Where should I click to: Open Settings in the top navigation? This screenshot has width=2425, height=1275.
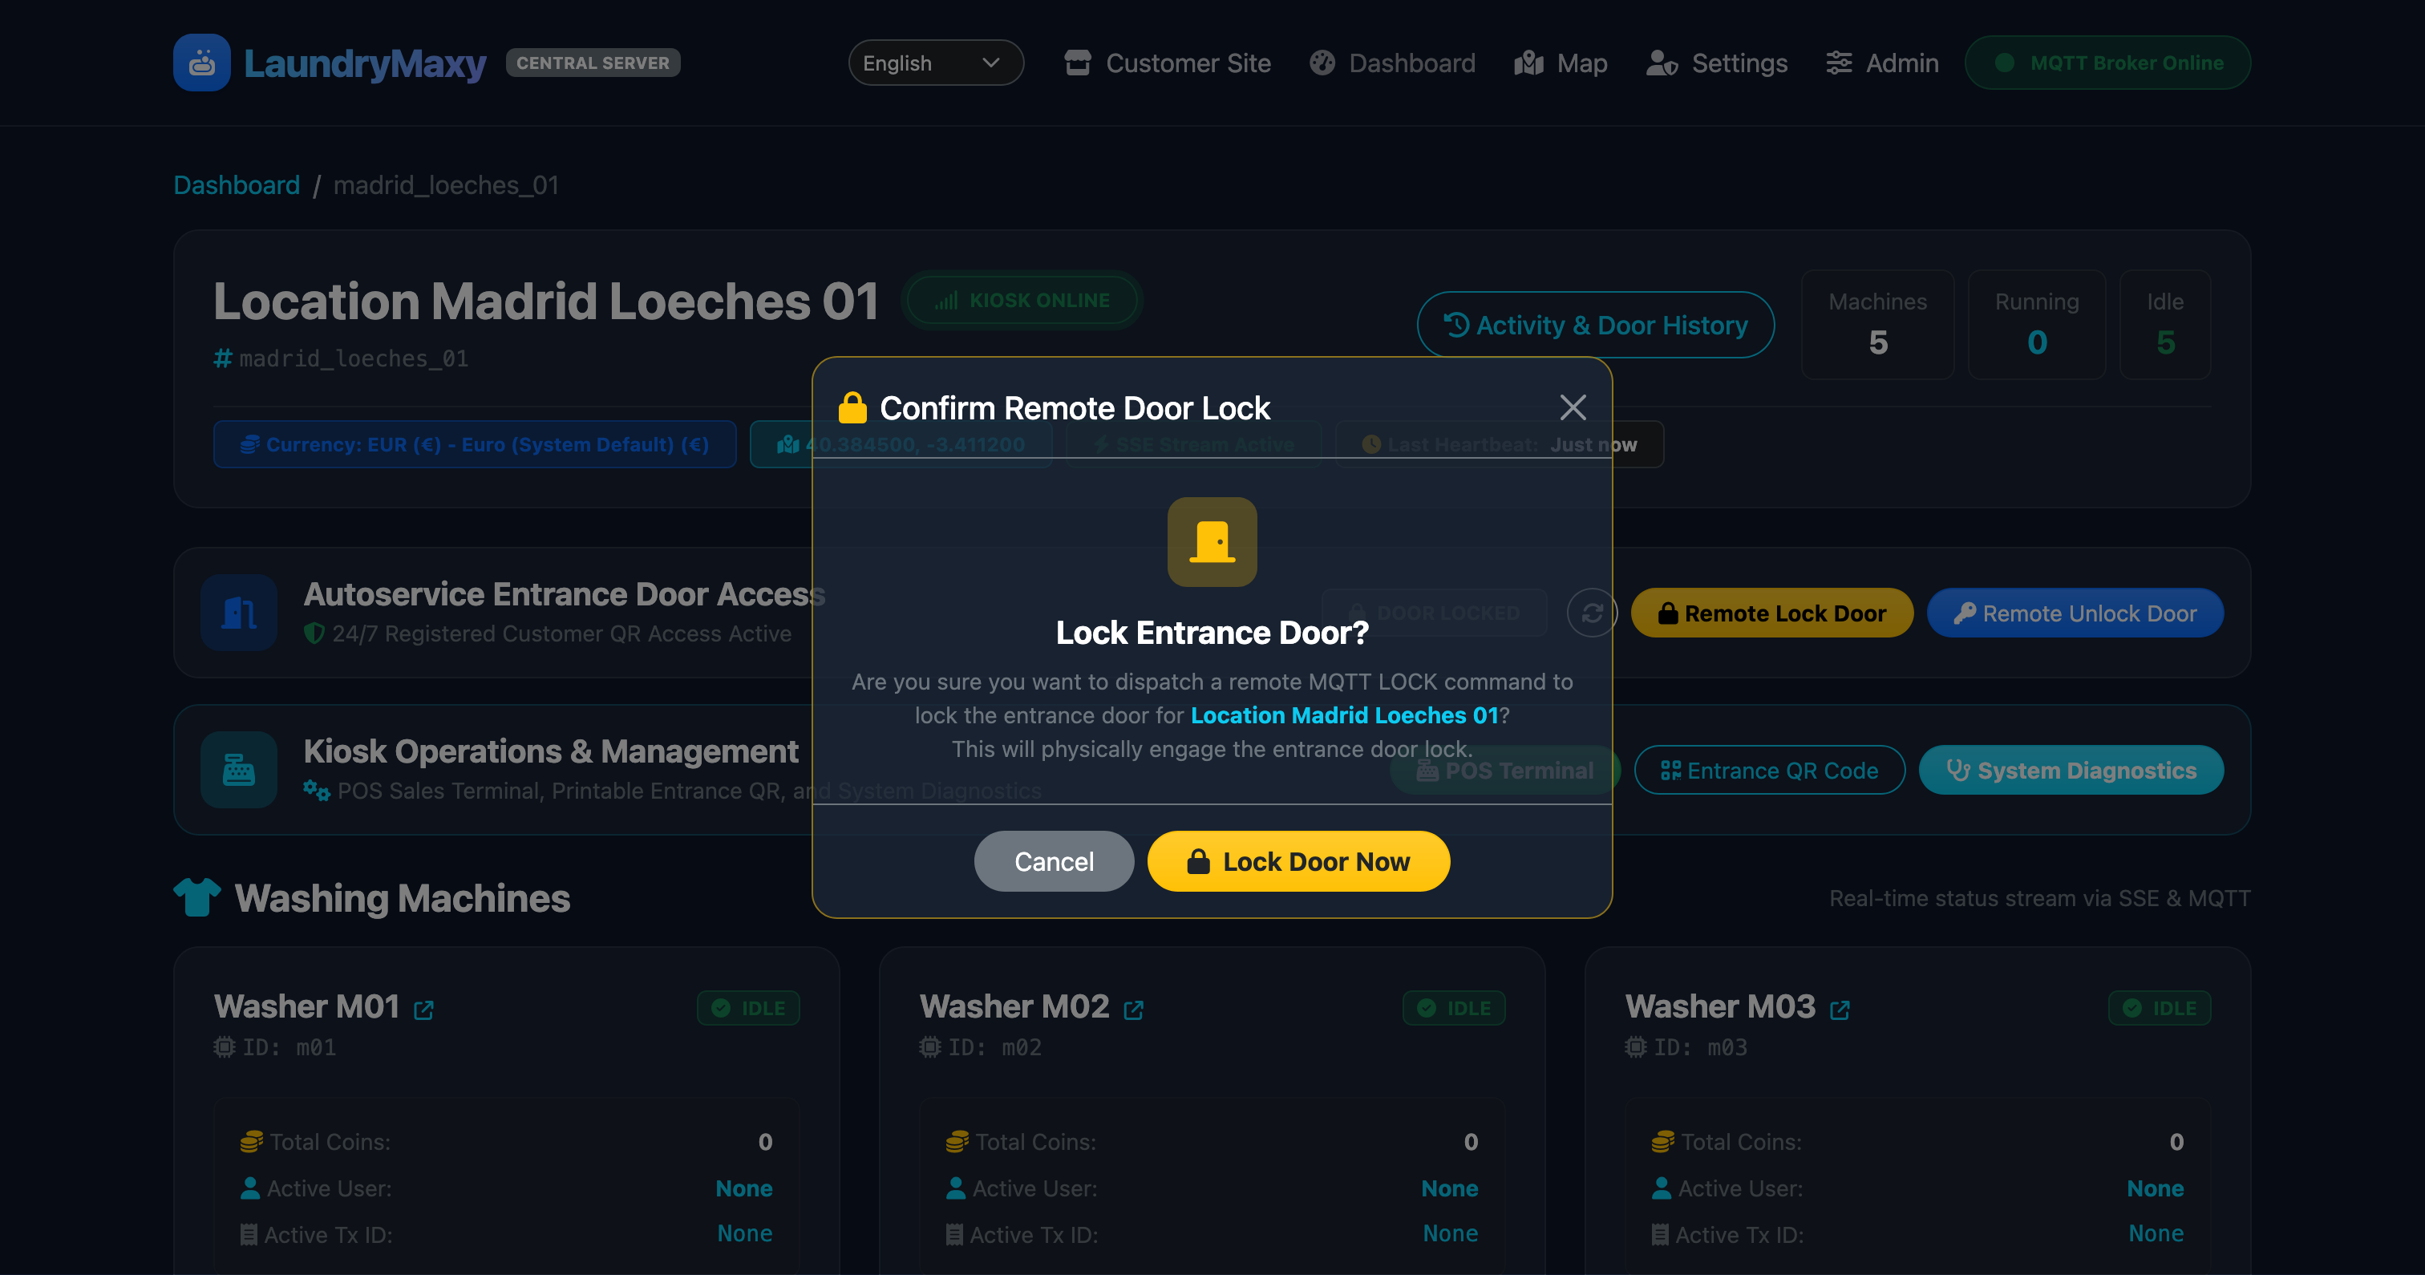[x=1716, y=63]
